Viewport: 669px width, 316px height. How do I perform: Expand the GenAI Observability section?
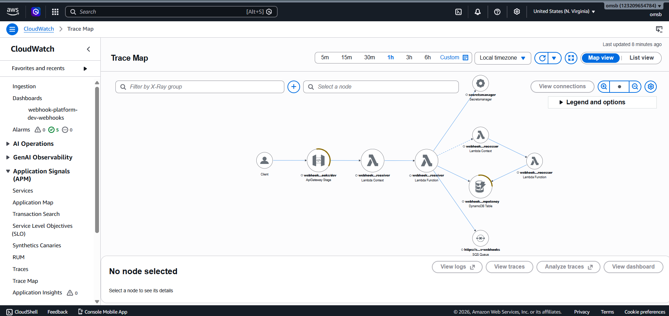pos(39,157)
